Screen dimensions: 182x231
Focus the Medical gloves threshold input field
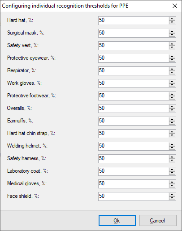134,184
